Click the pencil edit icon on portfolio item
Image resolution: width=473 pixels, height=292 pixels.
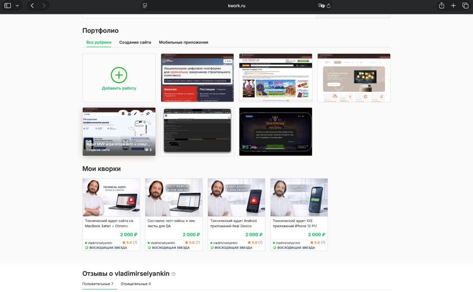click(135, 114)
